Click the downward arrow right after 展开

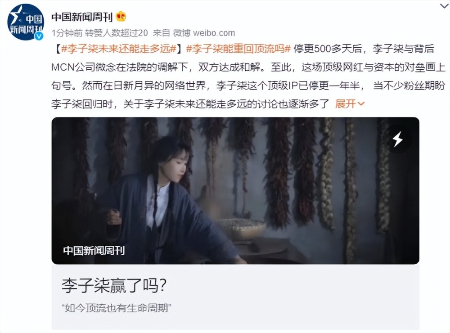coord(361,104)
